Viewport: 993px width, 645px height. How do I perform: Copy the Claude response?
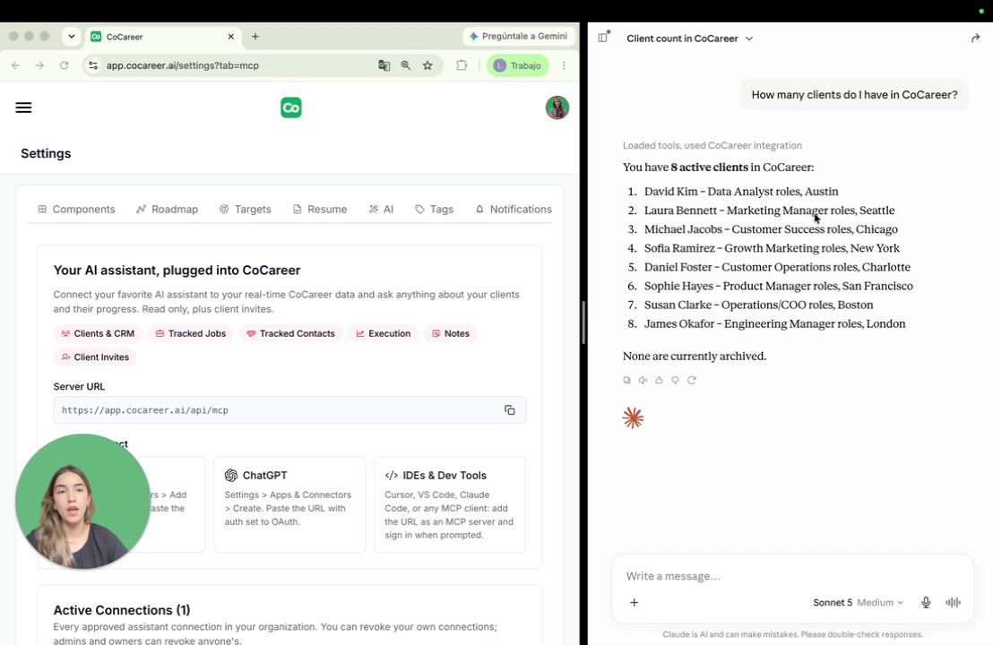coord(627,381)
